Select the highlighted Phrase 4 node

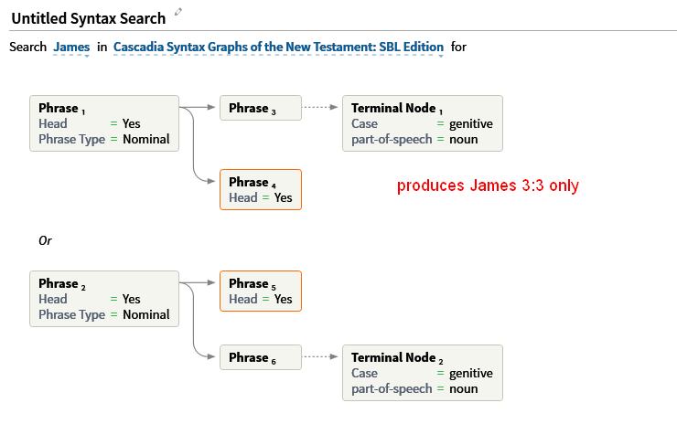click(x=261, y=189)
